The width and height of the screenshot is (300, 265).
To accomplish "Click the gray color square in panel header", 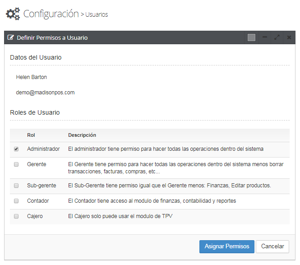I will (251, 37).
